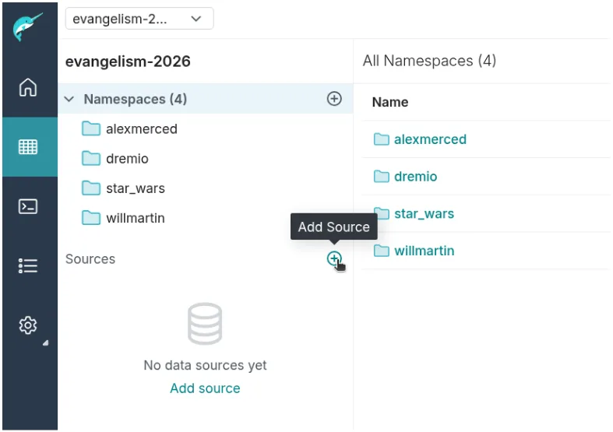Click the Add Source plus icon
Screen dimensions: 613x432
coord(334,259)
